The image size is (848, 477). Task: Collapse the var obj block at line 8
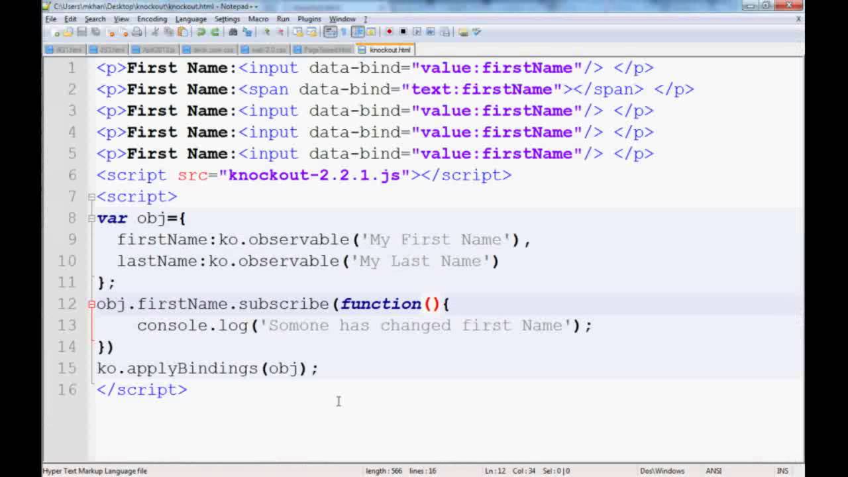[91, 218]
